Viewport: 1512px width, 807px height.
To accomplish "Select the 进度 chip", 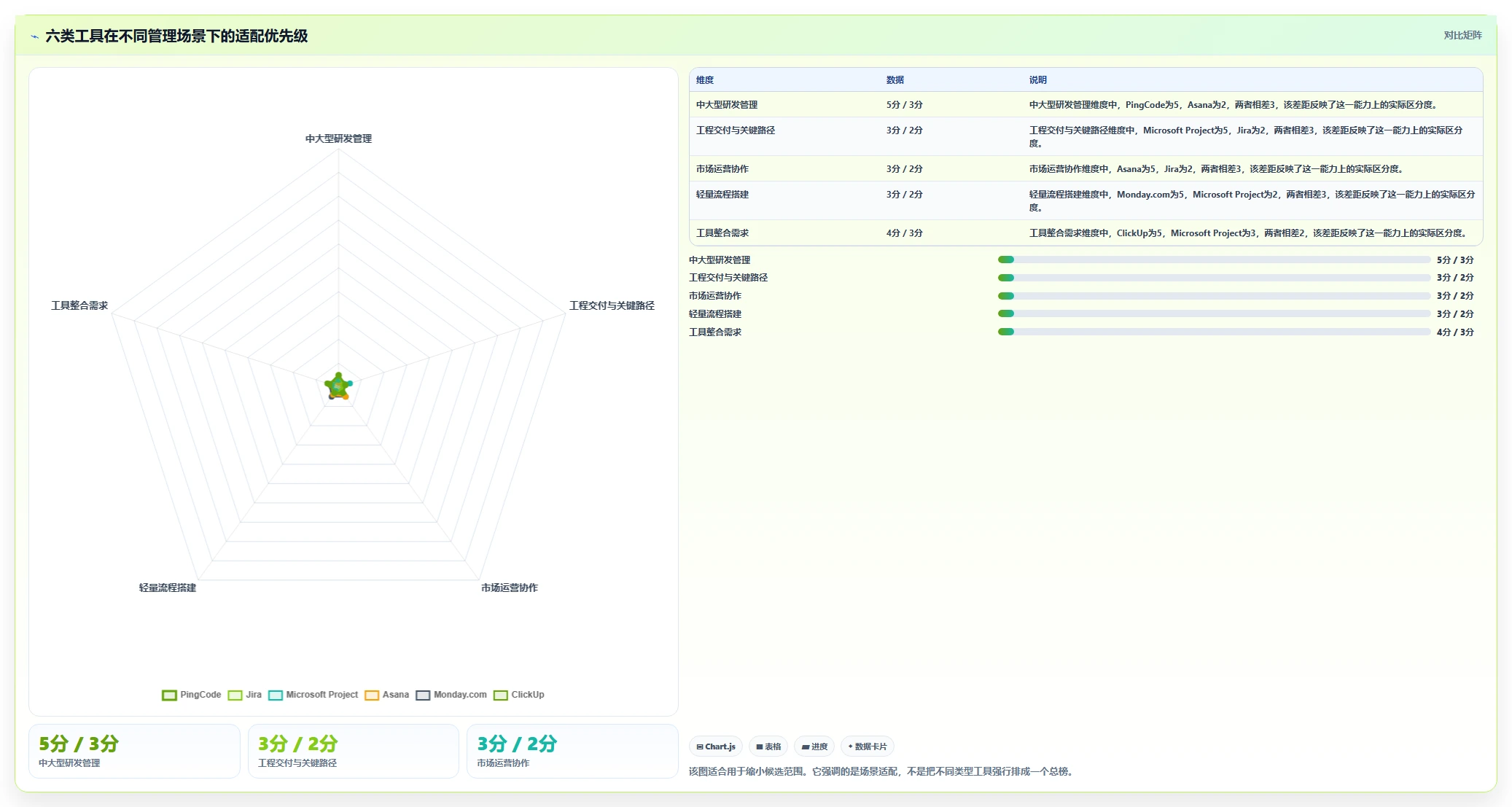I will pos(814,746).
